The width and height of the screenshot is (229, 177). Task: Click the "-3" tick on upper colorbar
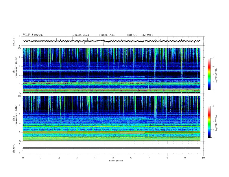[213, 58]
